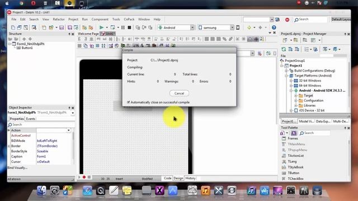Click the yellow back navigation arrow icon
The width and height of the screenshot is (358, 201).
coord(249,27)
